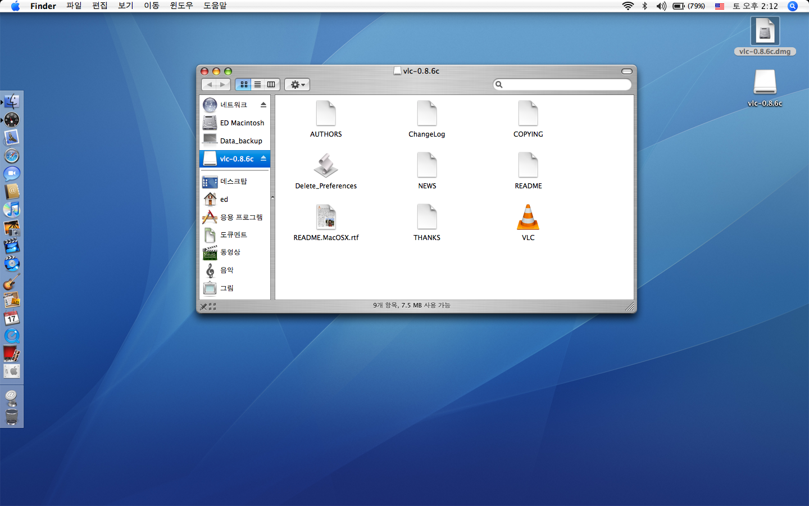Viewport: 809px width, 506px height.
Task: Select 네트워크 in the sidebar
Action: [235, 105]
